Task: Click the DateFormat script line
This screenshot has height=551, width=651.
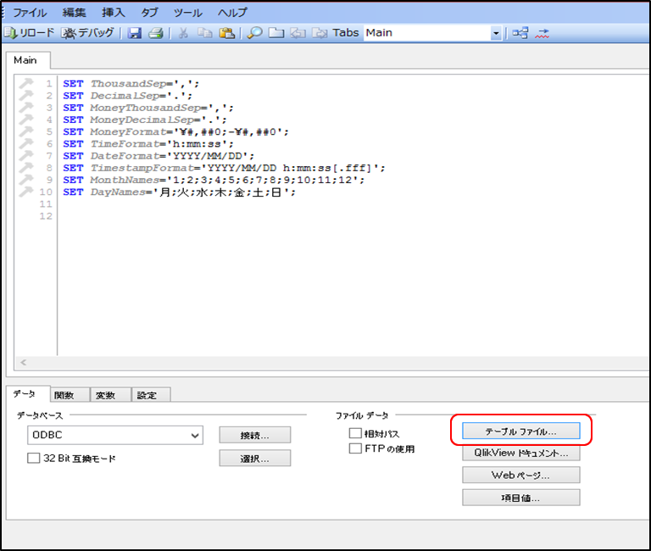Action: (159, 156)
